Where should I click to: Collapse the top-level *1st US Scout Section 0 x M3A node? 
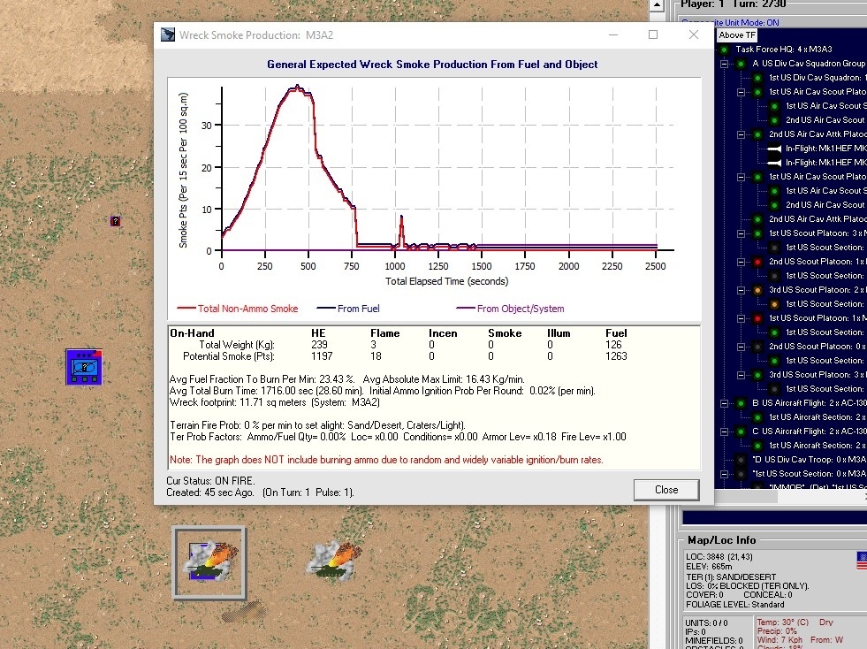coord(724,474)
